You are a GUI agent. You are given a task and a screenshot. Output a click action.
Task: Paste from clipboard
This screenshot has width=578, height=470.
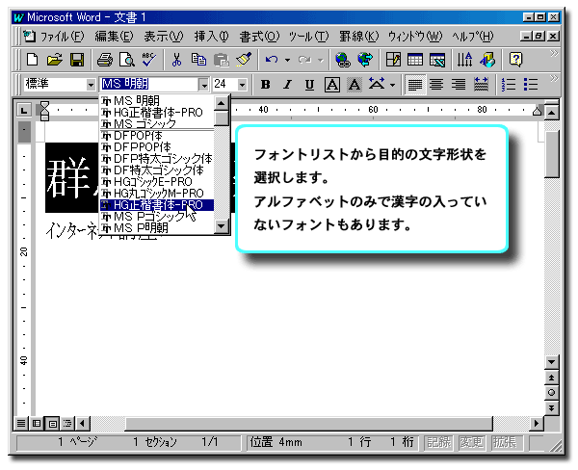click(x=222, y=60)
